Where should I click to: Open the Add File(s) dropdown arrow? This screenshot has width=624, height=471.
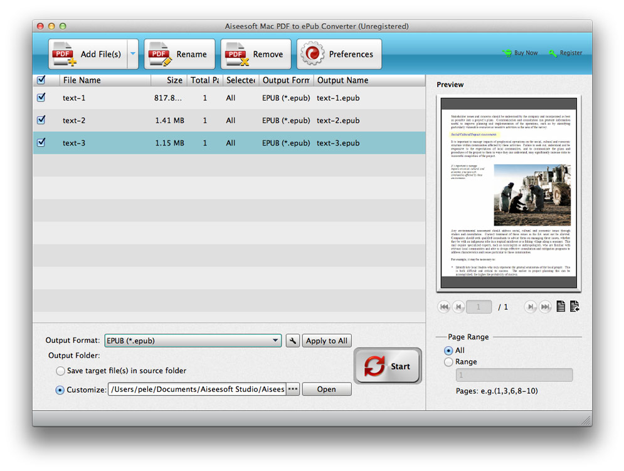click(x=133, y=54)
